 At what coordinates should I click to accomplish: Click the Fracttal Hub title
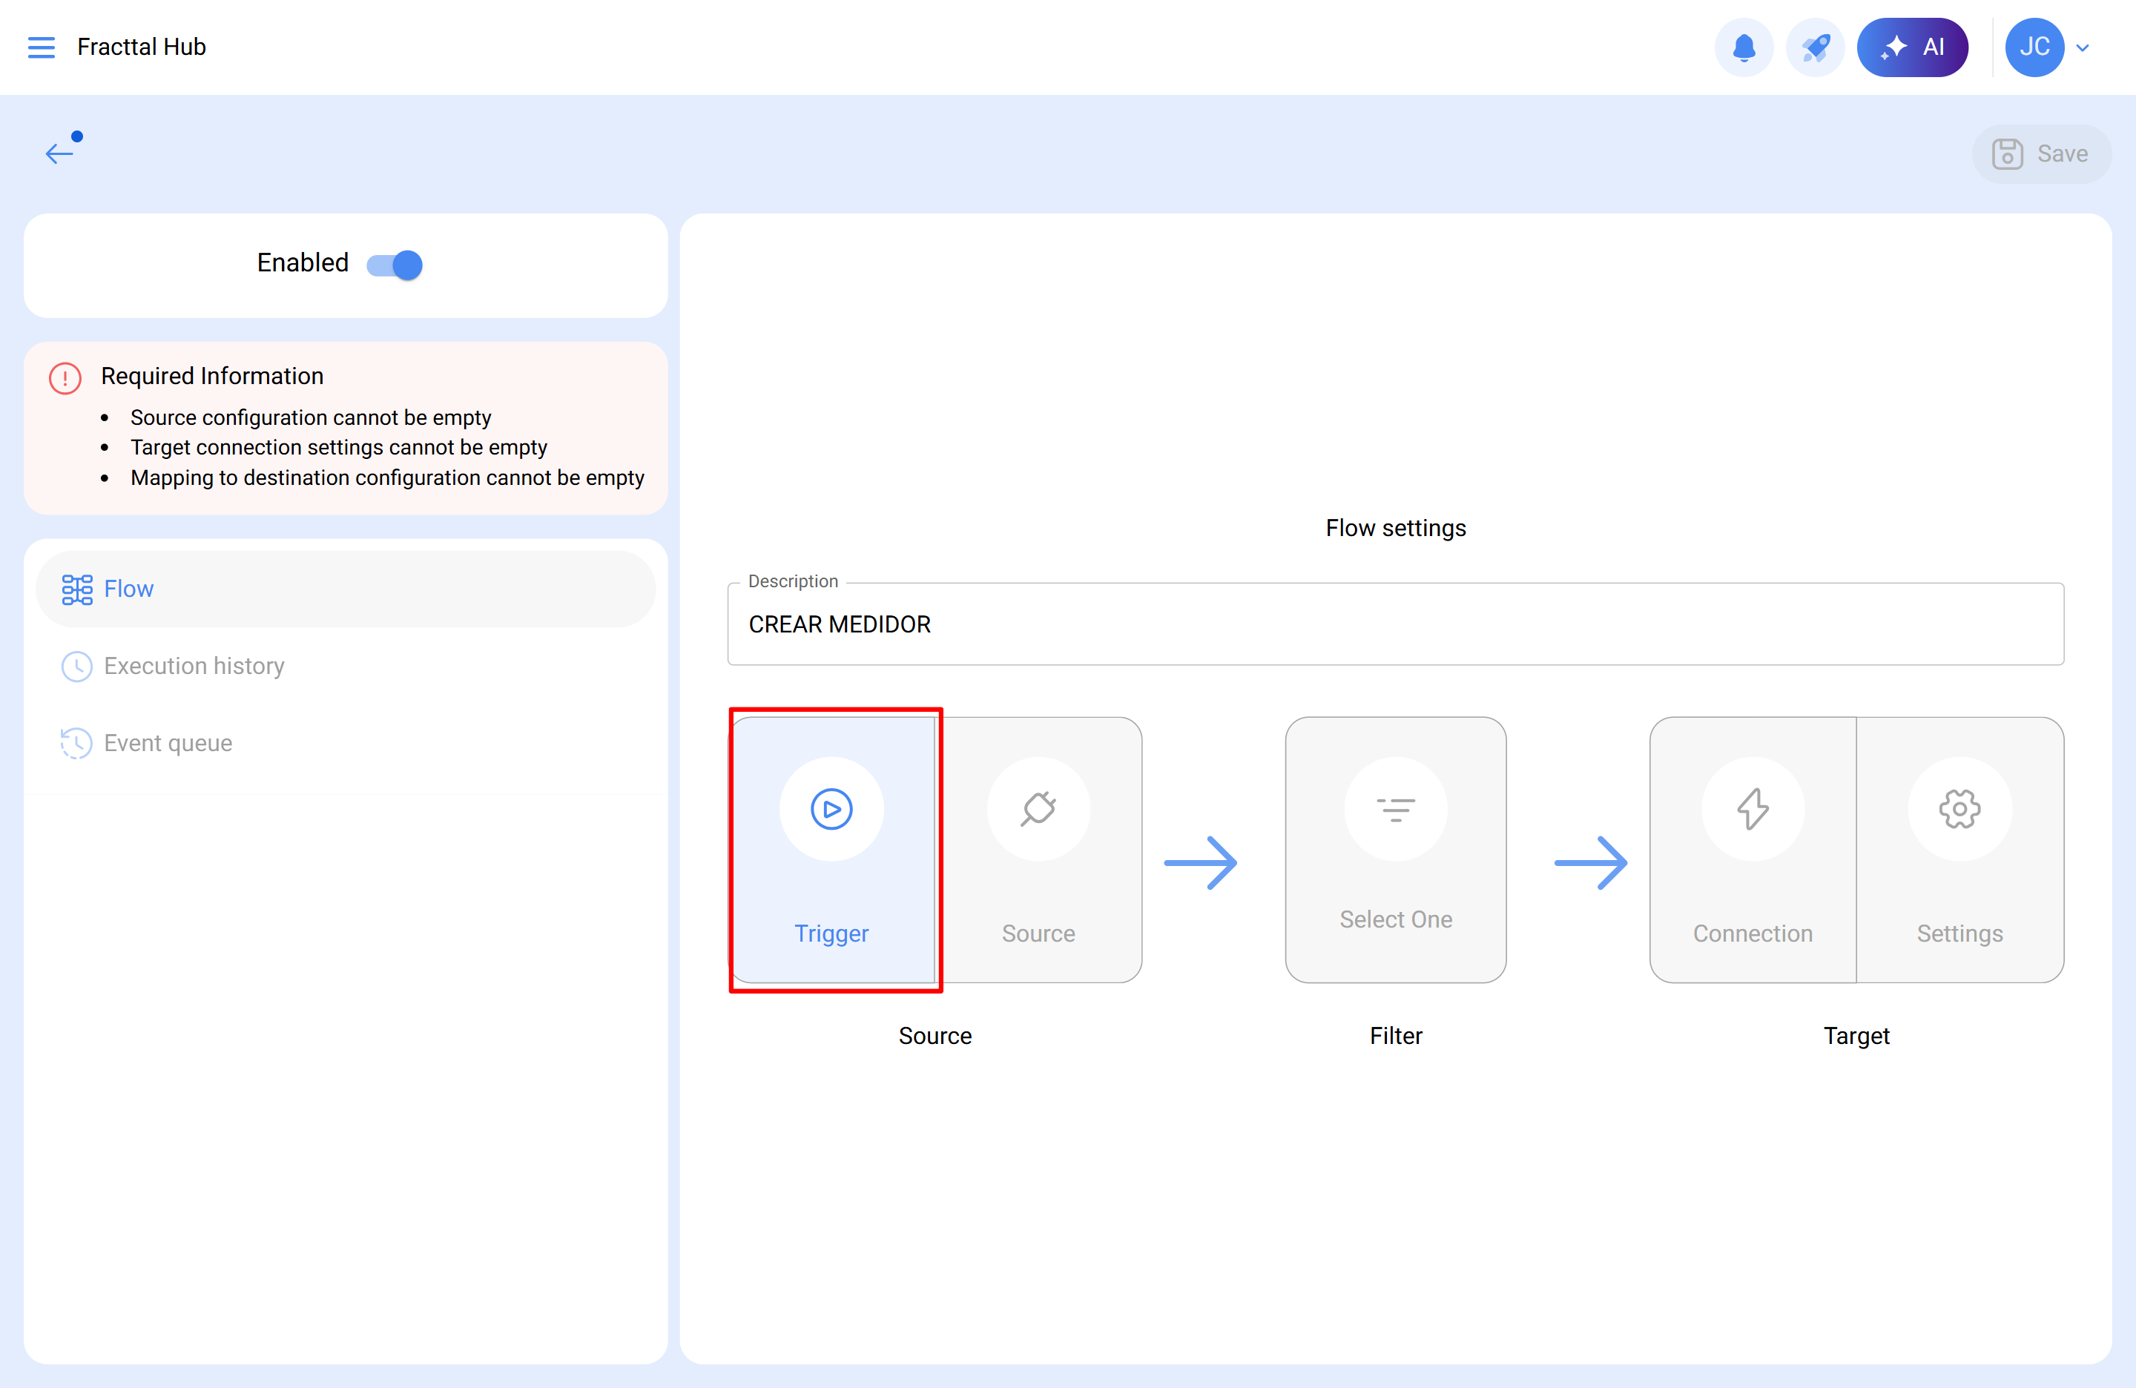point(141,47)
